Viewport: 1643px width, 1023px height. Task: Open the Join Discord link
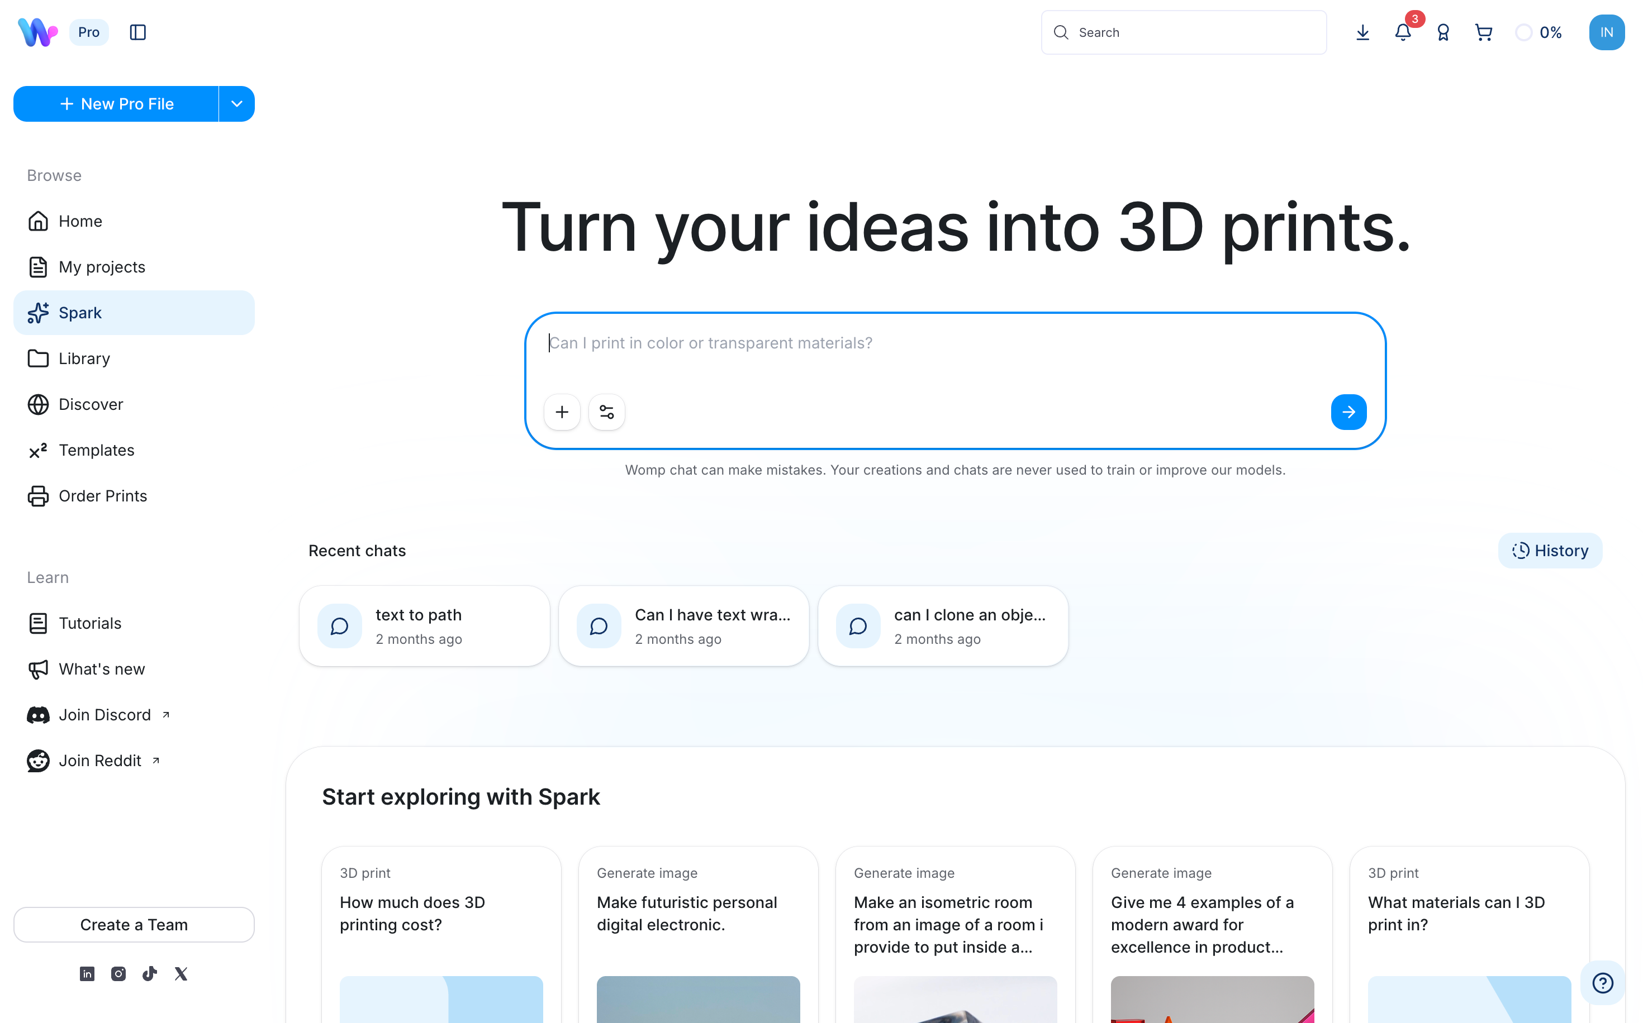point(105,715)
